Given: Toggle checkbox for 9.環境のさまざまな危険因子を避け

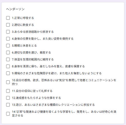Looking at the screenshot, I should click(x=8, y=73).
